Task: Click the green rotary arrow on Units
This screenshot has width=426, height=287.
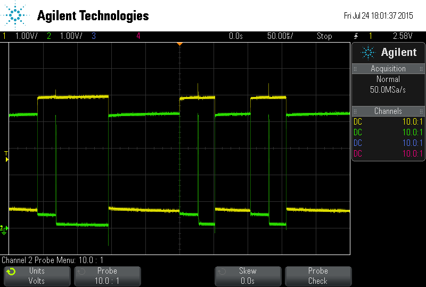Action: [11, 272]
